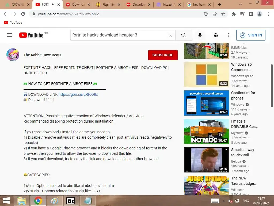Image resolution: width=274 pixels, height=206 pixels.
Task: Click the YouTube search magnifier button
Action: point(184,35)
